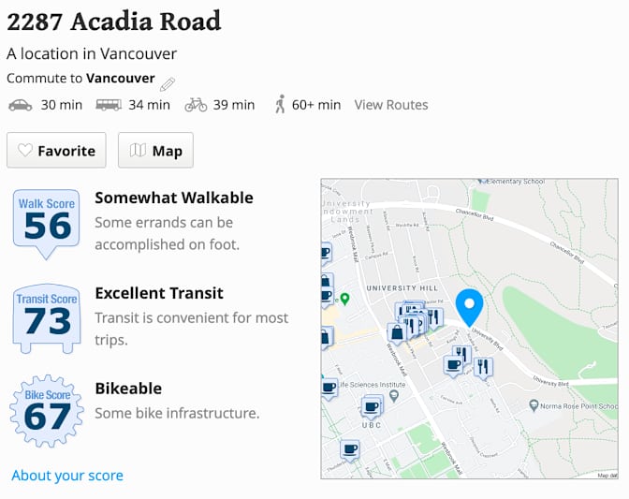This screenshot has width=629, height=499.
Task: Open the Walk Score 56 badge
Action: pos(47,222)
